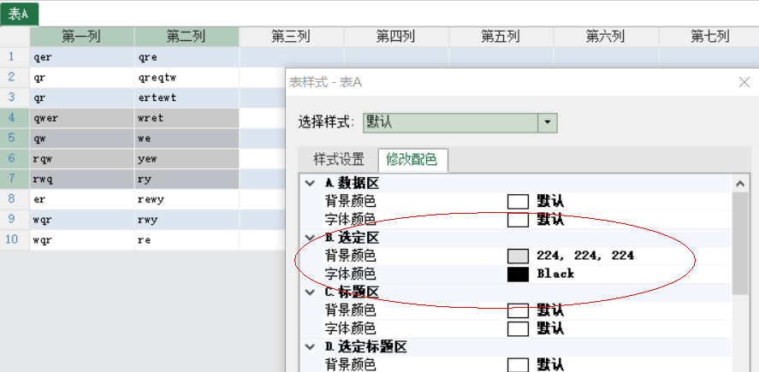Screen dimensions: 759x372
Task: Select row header 8
Action: pos(15,199)
